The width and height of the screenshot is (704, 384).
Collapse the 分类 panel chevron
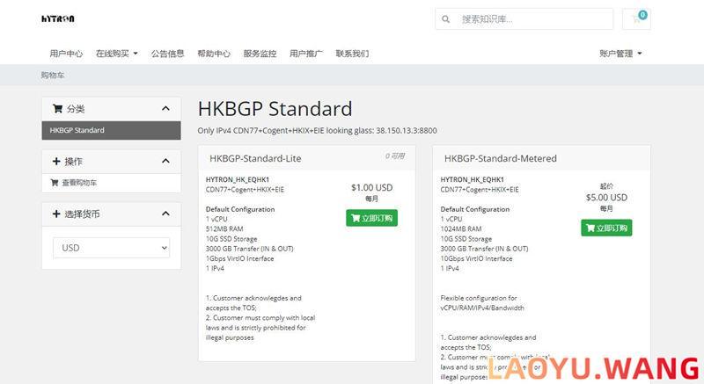165,108
